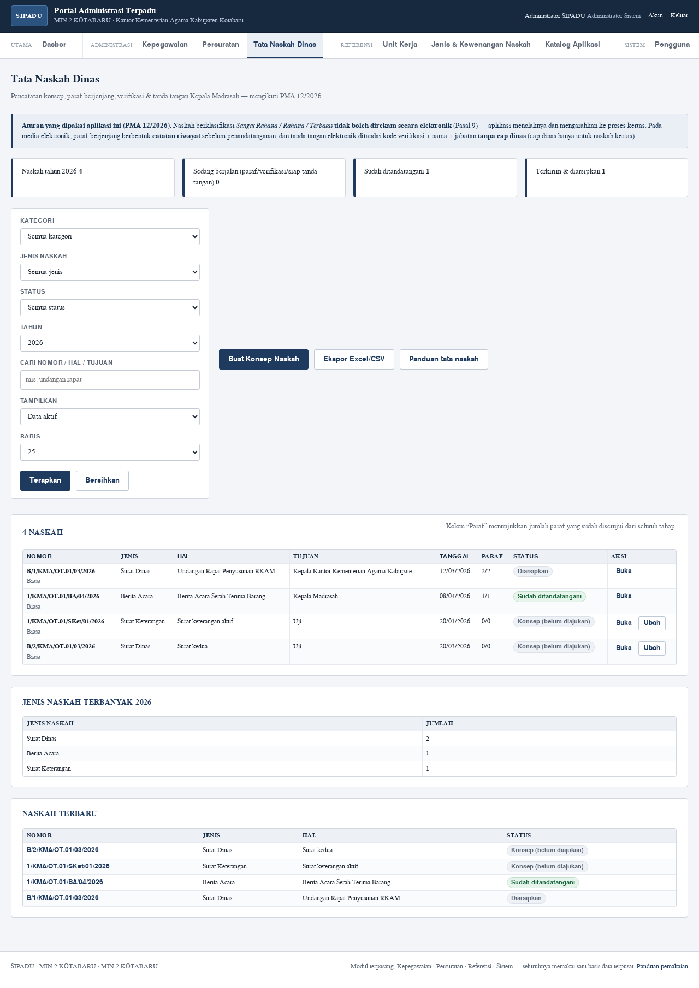The height and width of the screenshot is (988, 699).
Task: Open Jenis & Kewenangan Naskah tab
Action: (481, 45)
